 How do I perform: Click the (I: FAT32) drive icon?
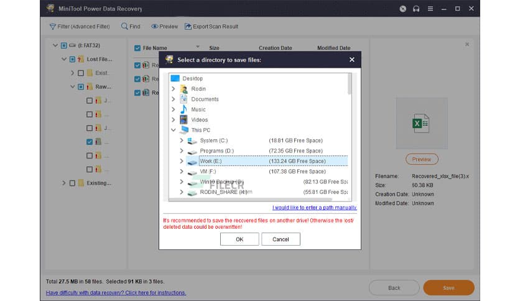tap(72, 45)
